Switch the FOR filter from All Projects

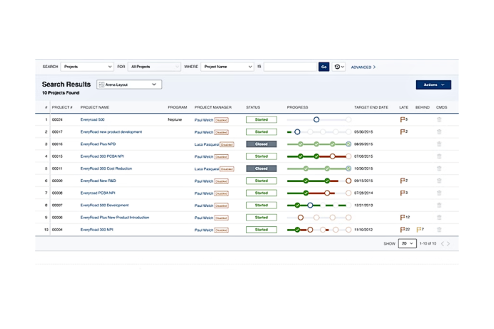tap(154, 67)
